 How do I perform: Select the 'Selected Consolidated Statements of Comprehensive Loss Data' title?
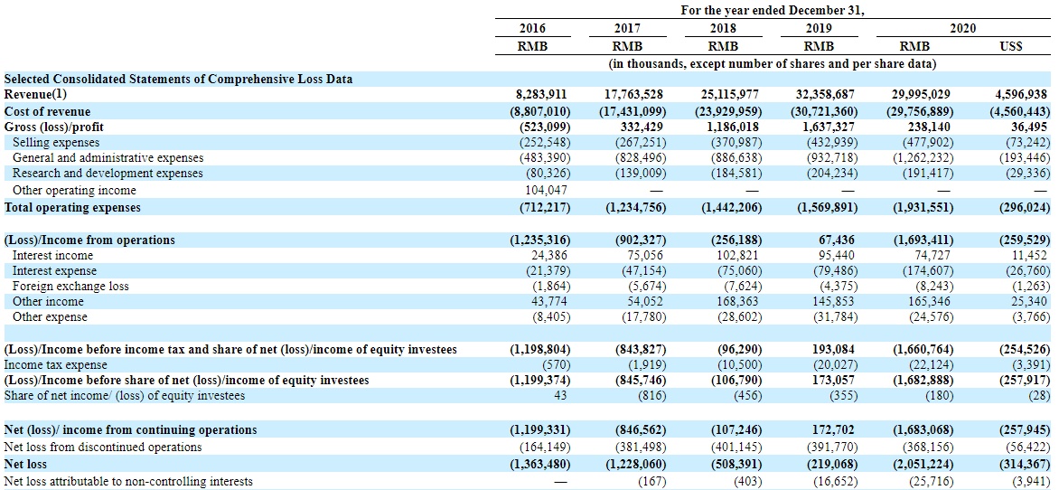pyautogui.click(x=179, y=79)
